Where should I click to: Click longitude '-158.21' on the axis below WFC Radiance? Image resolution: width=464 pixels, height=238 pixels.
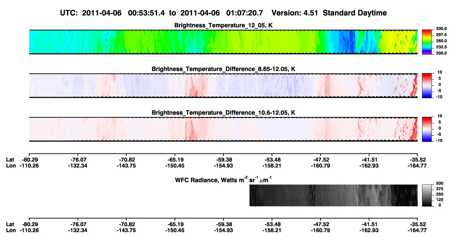coord(272,231)
